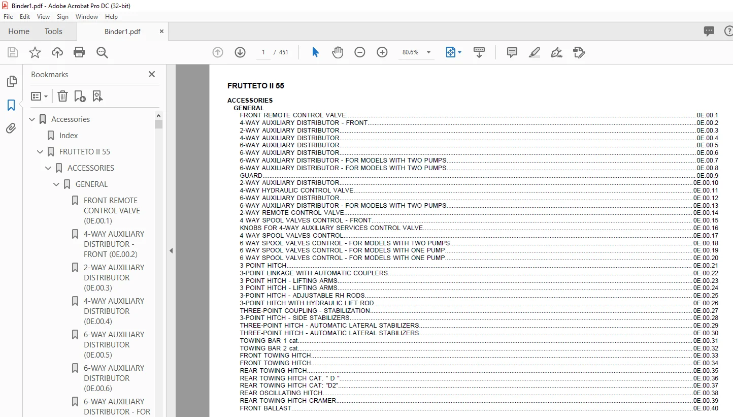Open the chat notifications icon at top right
The image size is (733, 417).
(709, 31)
